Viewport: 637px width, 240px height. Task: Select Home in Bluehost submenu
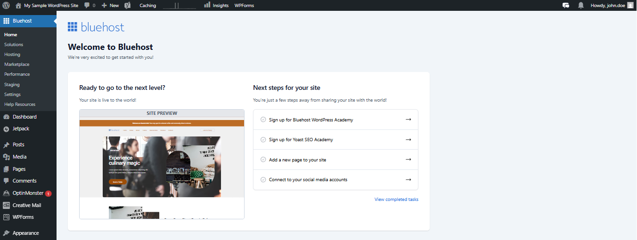[10, 35]
